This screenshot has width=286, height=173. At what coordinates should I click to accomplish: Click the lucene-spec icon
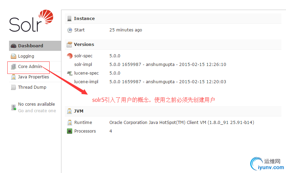[x=69, y=73]
